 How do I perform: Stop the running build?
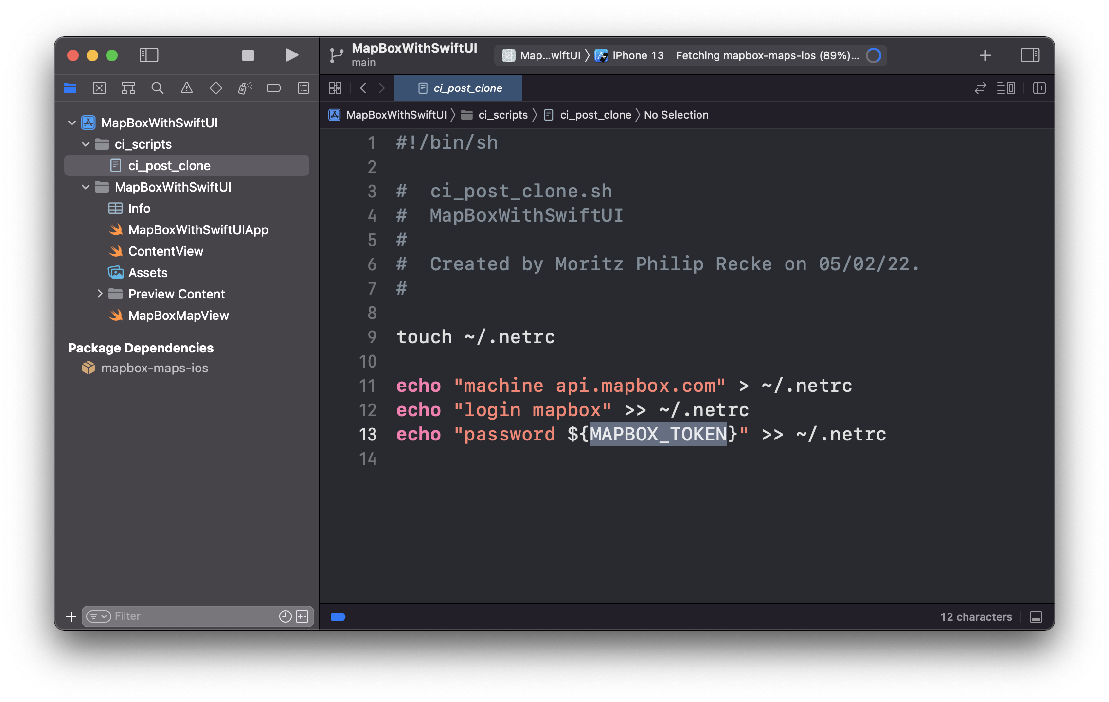pyautogui.click(x=248, y=55)
